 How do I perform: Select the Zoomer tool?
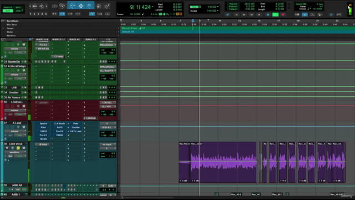tap(62, 6)
